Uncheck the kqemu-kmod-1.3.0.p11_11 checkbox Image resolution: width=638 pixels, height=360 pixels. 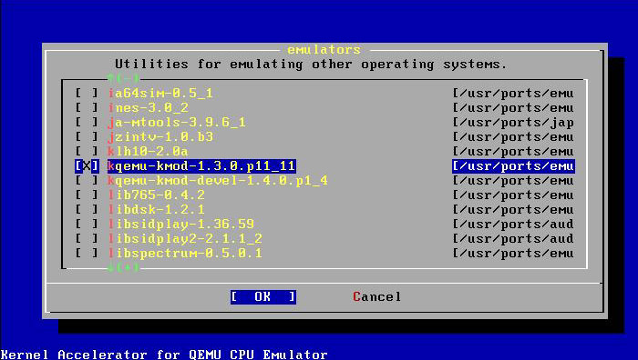coord(87,166)
